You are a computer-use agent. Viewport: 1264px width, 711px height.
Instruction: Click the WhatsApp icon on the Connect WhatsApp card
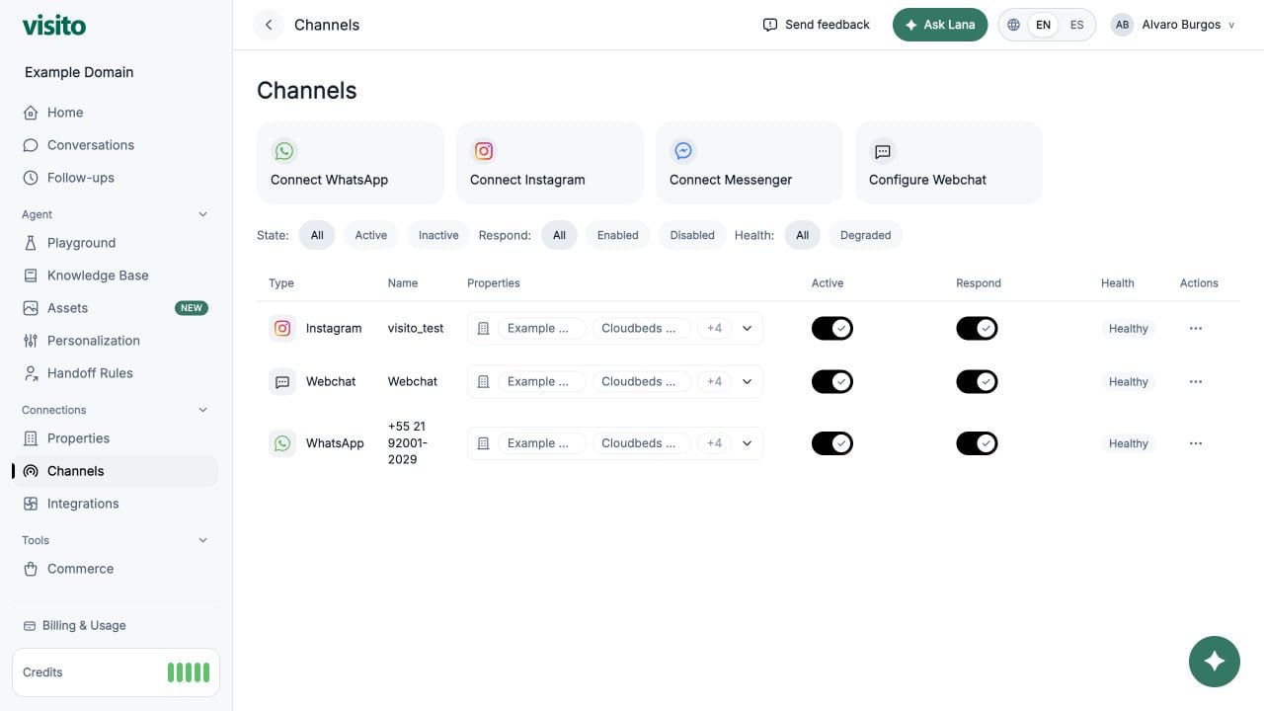pos(284,151)
